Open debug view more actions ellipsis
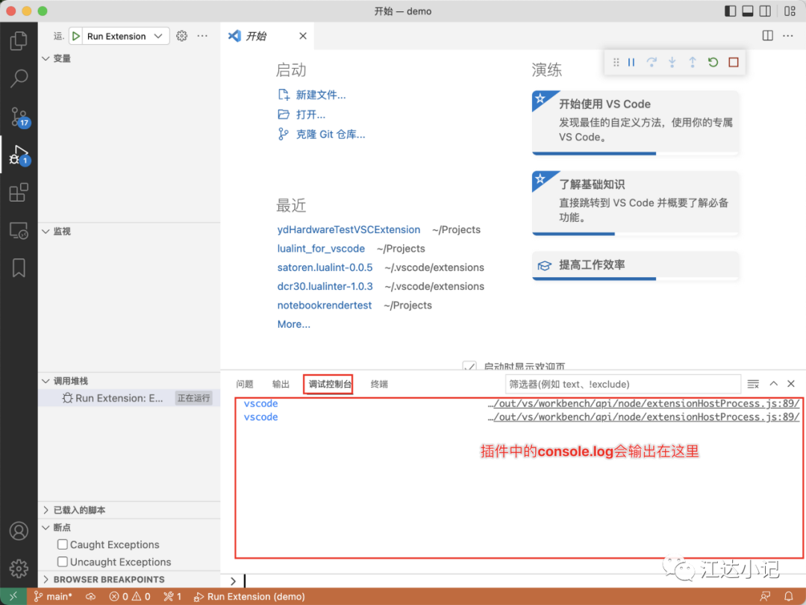This screenshot has width=806, height=605. point(202,36)
